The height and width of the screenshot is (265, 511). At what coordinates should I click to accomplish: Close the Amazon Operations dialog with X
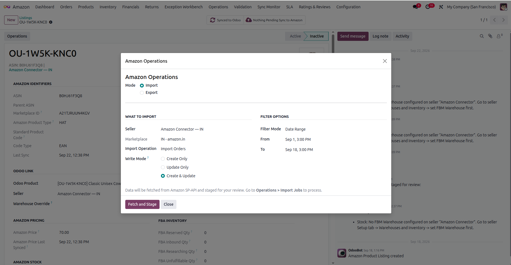(x=385, y=61)
